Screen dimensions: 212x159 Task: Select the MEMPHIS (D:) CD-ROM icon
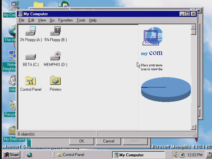click(55, 56)
